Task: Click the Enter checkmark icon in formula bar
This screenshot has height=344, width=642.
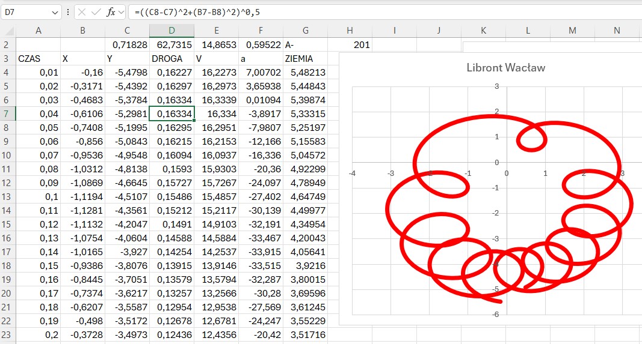Action: pos(96,12)
